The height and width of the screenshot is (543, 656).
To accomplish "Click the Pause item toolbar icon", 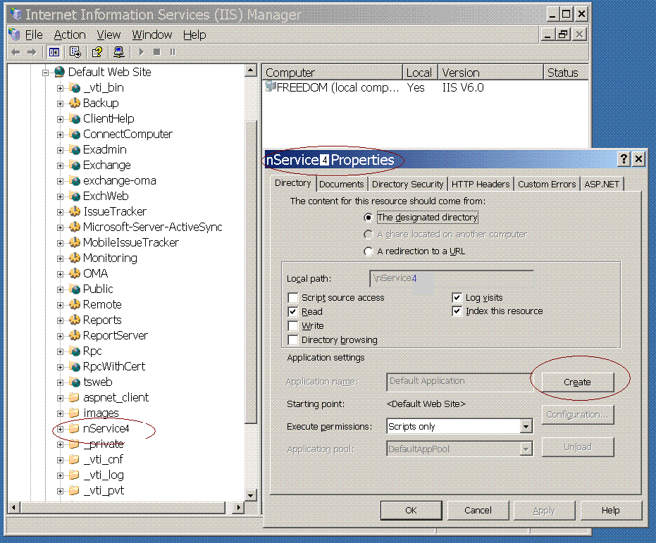I will click(173, 52).
